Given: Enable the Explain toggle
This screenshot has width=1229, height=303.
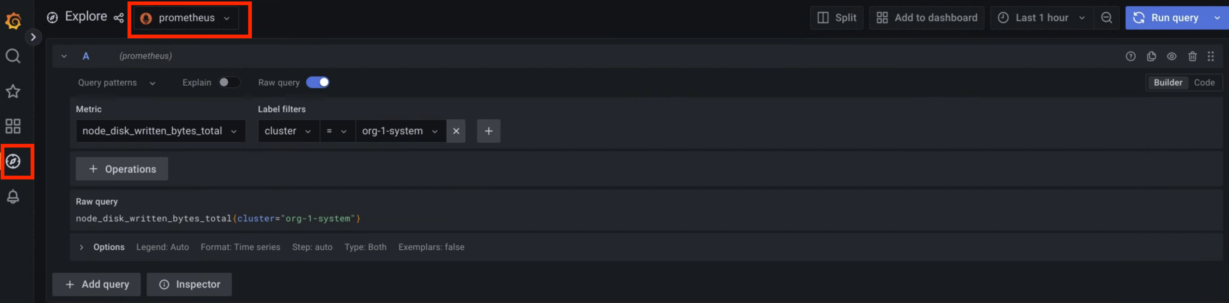Looking at the screenshot, I should 229,82.
